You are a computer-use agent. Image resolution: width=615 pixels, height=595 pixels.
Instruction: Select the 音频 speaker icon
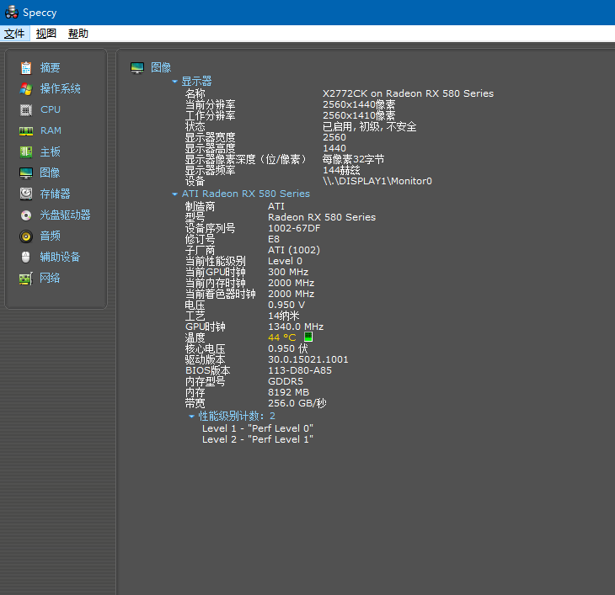tap(26, 236)
